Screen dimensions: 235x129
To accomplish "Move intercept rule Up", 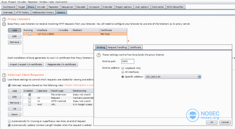I will [x=15, y=108].
